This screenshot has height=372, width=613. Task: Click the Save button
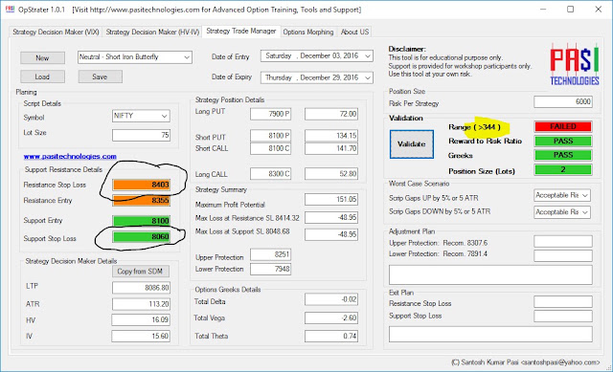click(x=100, y=77)
